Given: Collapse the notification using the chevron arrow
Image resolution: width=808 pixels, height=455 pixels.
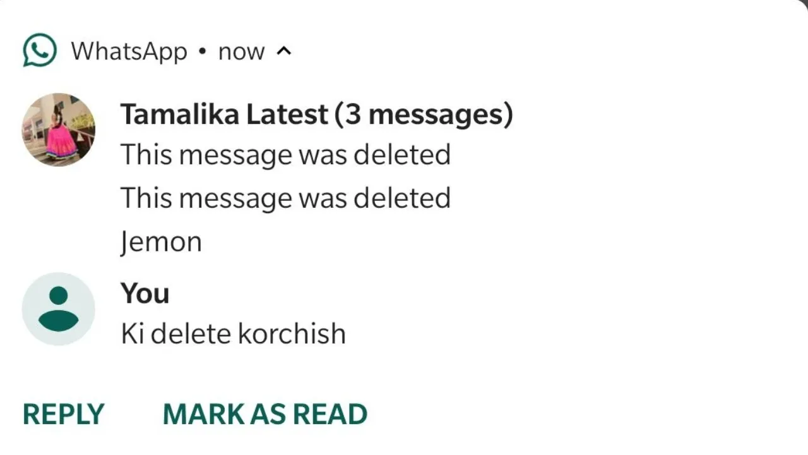Looking at the screenshot, I should pos(284,51).
